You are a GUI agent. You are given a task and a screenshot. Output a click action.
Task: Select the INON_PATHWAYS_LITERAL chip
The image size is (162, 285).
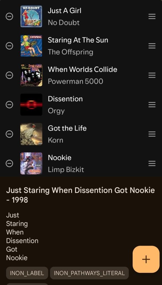click(89, 273)
